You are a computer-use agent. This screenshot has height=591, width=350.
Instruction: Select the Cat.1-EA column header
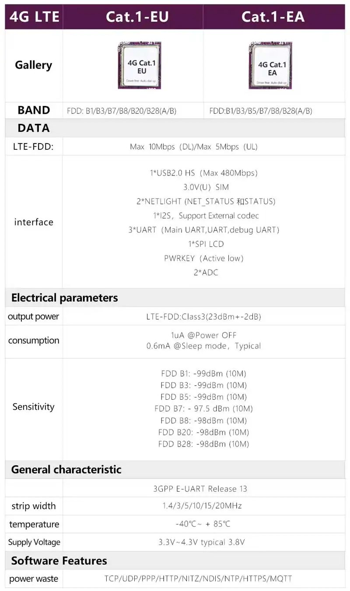click(x=273, y=17)
